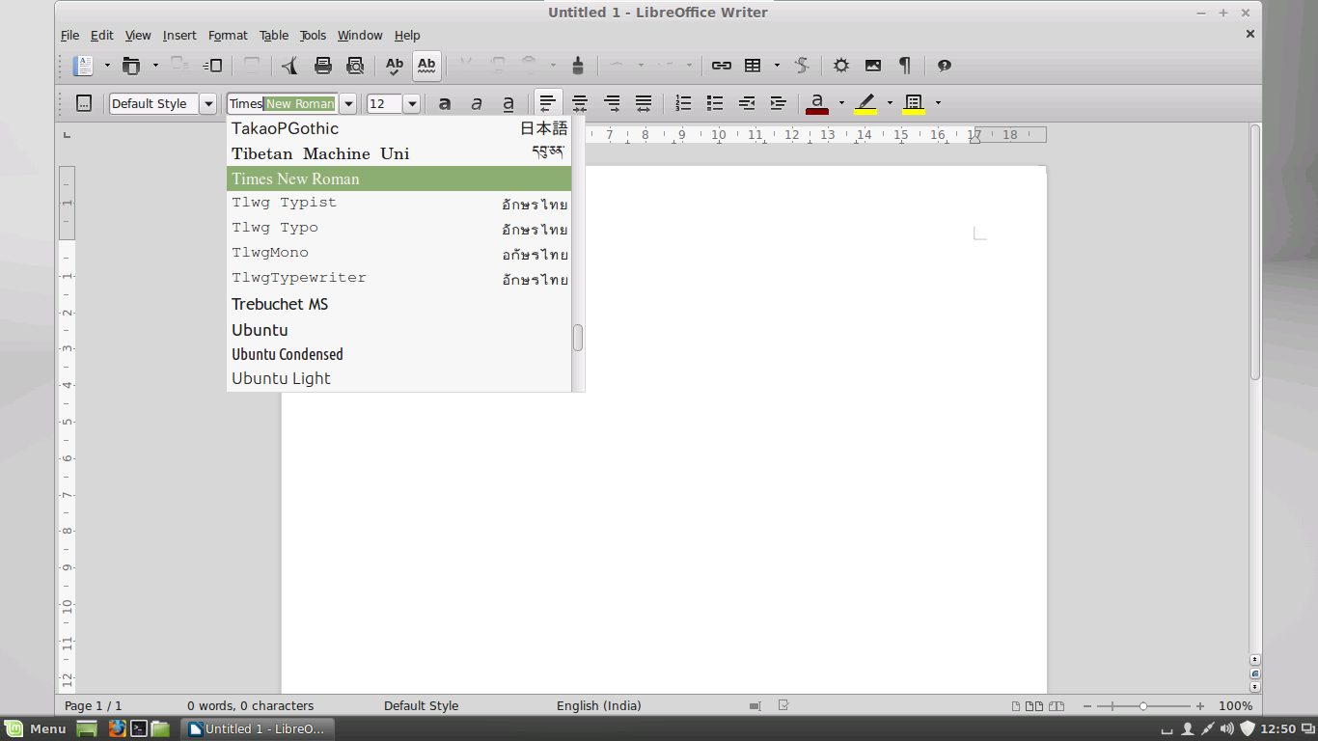Toggle Bold formatting

(x=445, y=103)
